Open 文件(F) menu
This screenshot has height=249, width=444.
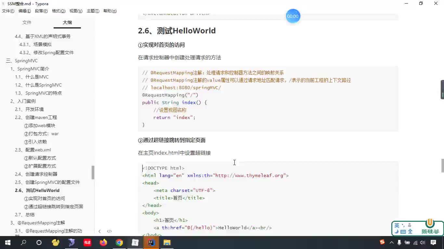pos(8,11)
